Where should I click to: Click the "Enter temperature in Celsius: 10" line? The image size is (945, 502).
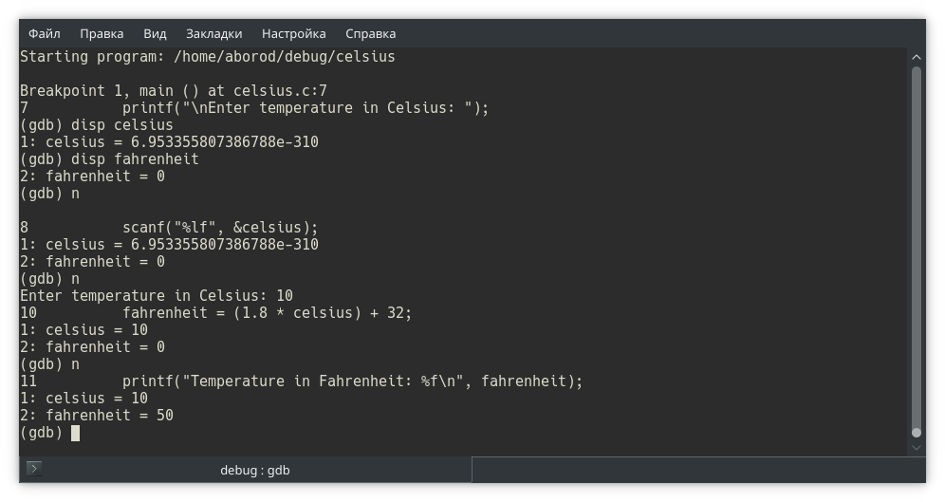pyautogui.click(x=157, y=296)
